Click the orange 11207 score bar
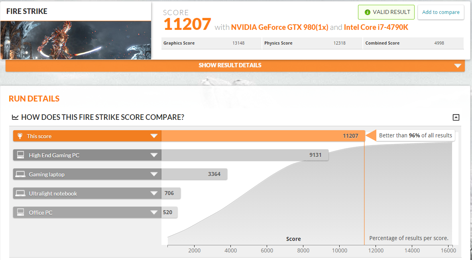Image resolution: width=472 pixels, height=260 pixels. (263, 136)
